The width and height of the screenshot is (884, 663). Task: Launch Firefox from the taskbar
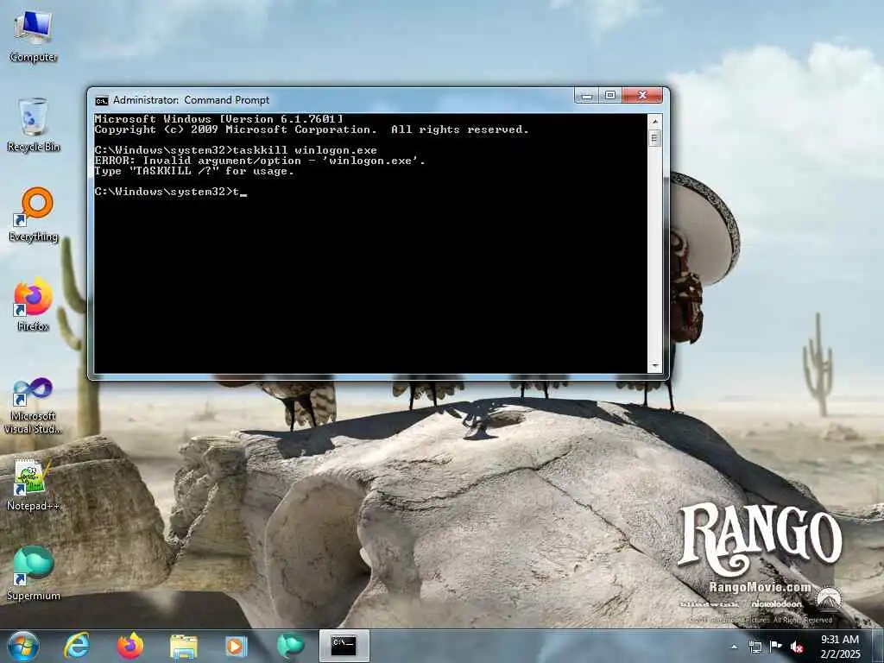tap(130, 646)
